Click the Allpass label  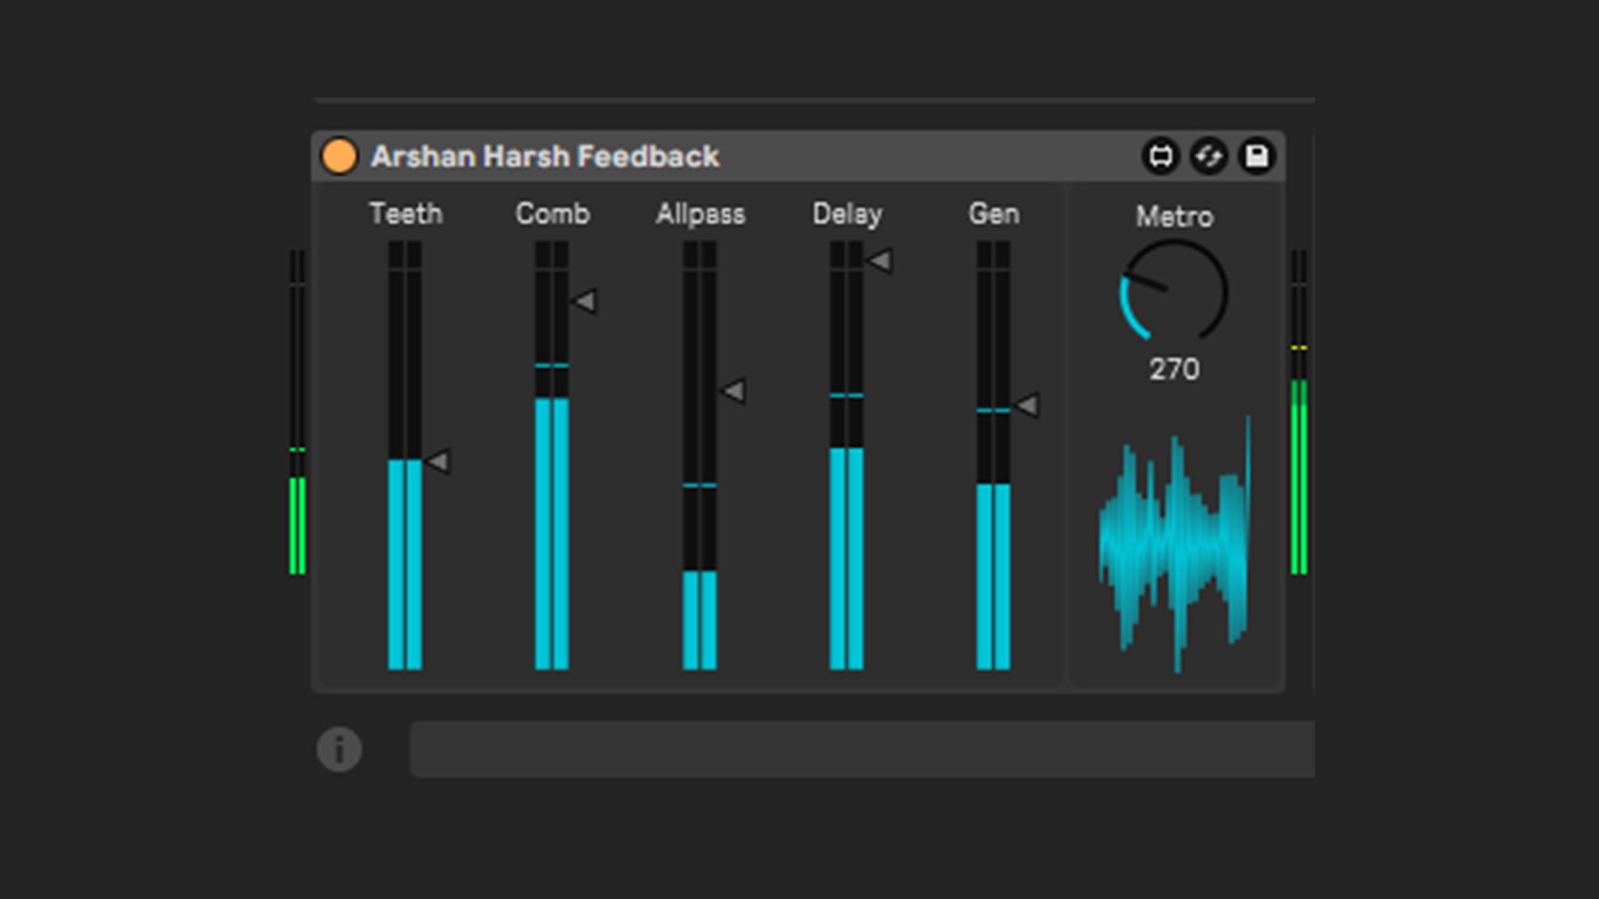(700, 214)
